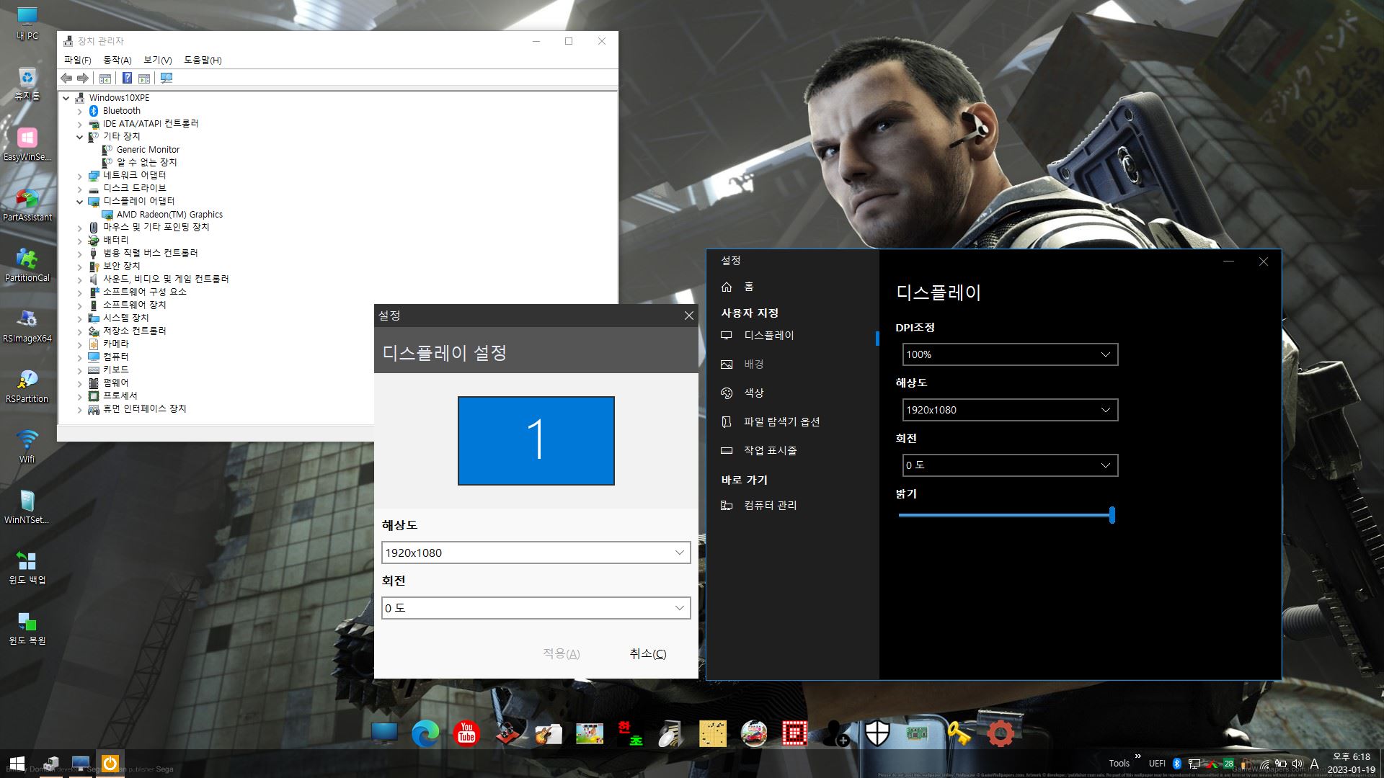Open the 동작(A) menu
The image size is (1384, 778).
(x=117, y=60)
